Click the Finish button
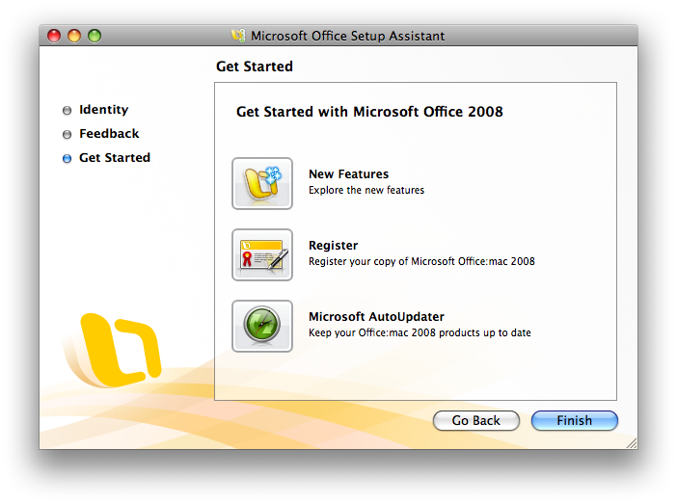The width and height of the screenshot is (677, 503). (x=574, y=420)
